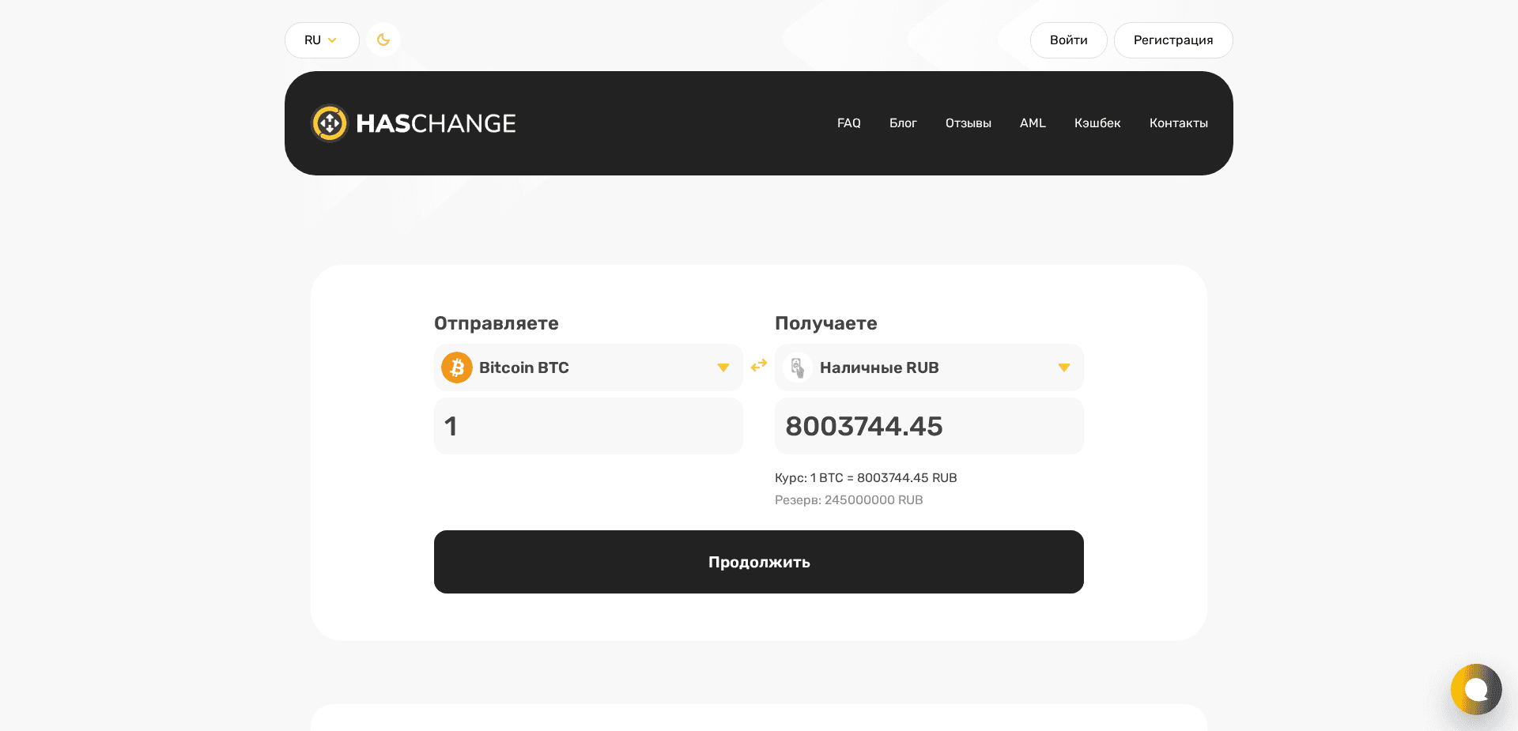Open the AML page
This screenshot has width=1518, height=731.
(1033, 123)
